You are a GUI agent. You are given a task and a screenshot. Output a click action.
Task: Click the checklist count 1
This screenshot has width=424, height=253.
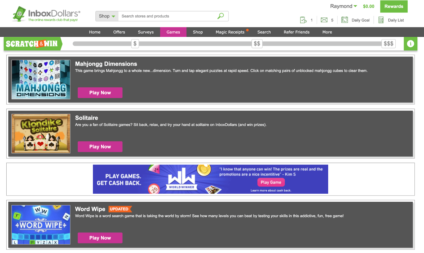pos(312,20)
